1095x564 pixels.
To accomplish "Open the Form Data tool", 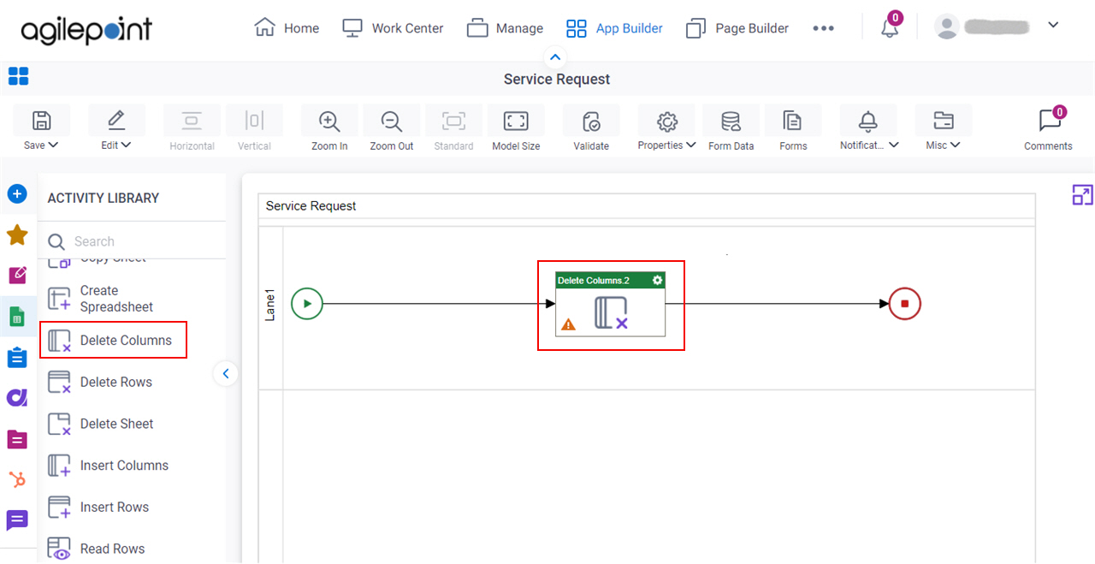I will pos(731,128).
